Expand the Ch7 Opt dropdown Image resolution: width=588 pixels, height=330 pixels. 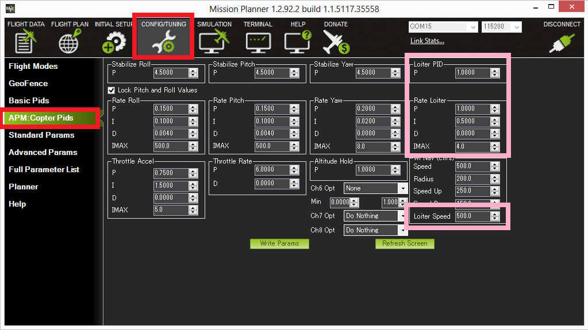[402, 216]
